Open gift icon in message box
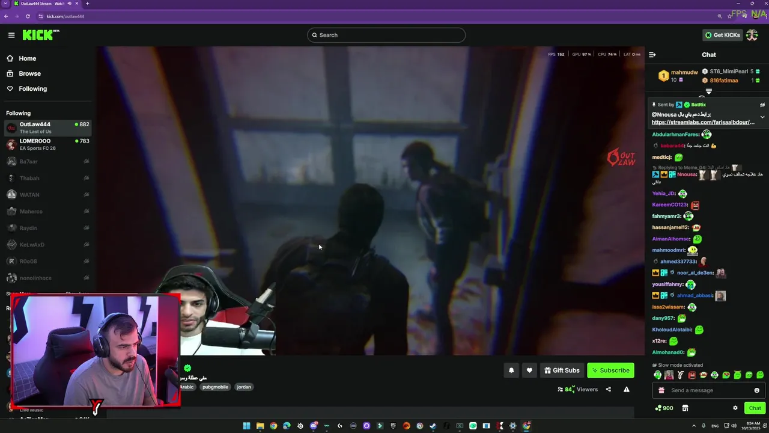Image resolution: width=769 pixels, height=433 pixels. click(661, 390)
